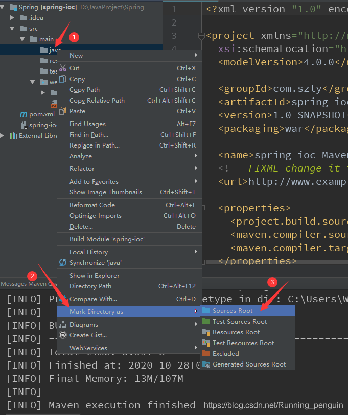The height and width of the screenshot is (415, 348).
Task: Select Find Usages
Action: [130, 124]
